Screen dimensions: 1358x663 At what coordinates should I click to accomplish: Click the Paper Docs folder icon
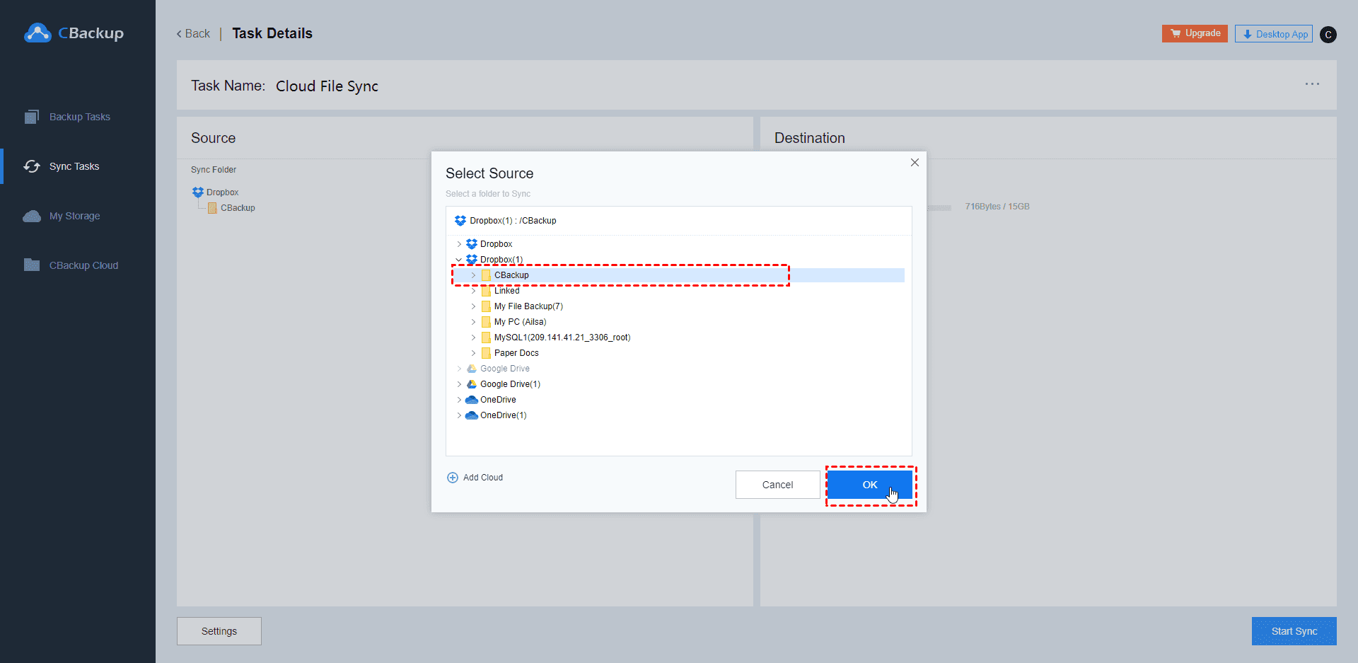[x=486, y=353]
